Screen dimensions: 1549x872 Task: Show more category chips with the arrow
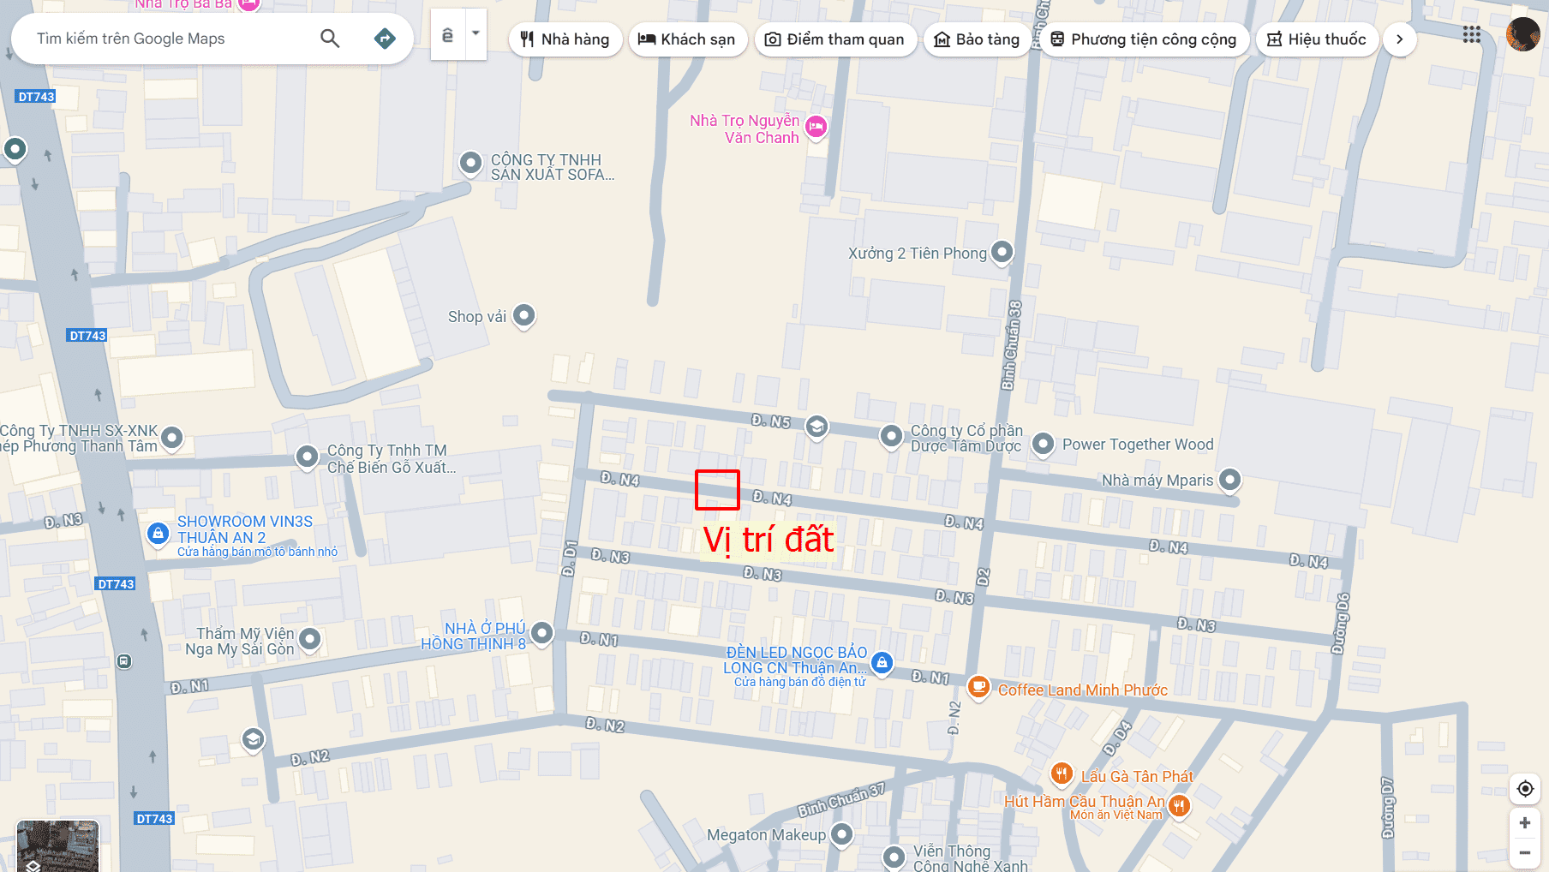point(1400,39)
